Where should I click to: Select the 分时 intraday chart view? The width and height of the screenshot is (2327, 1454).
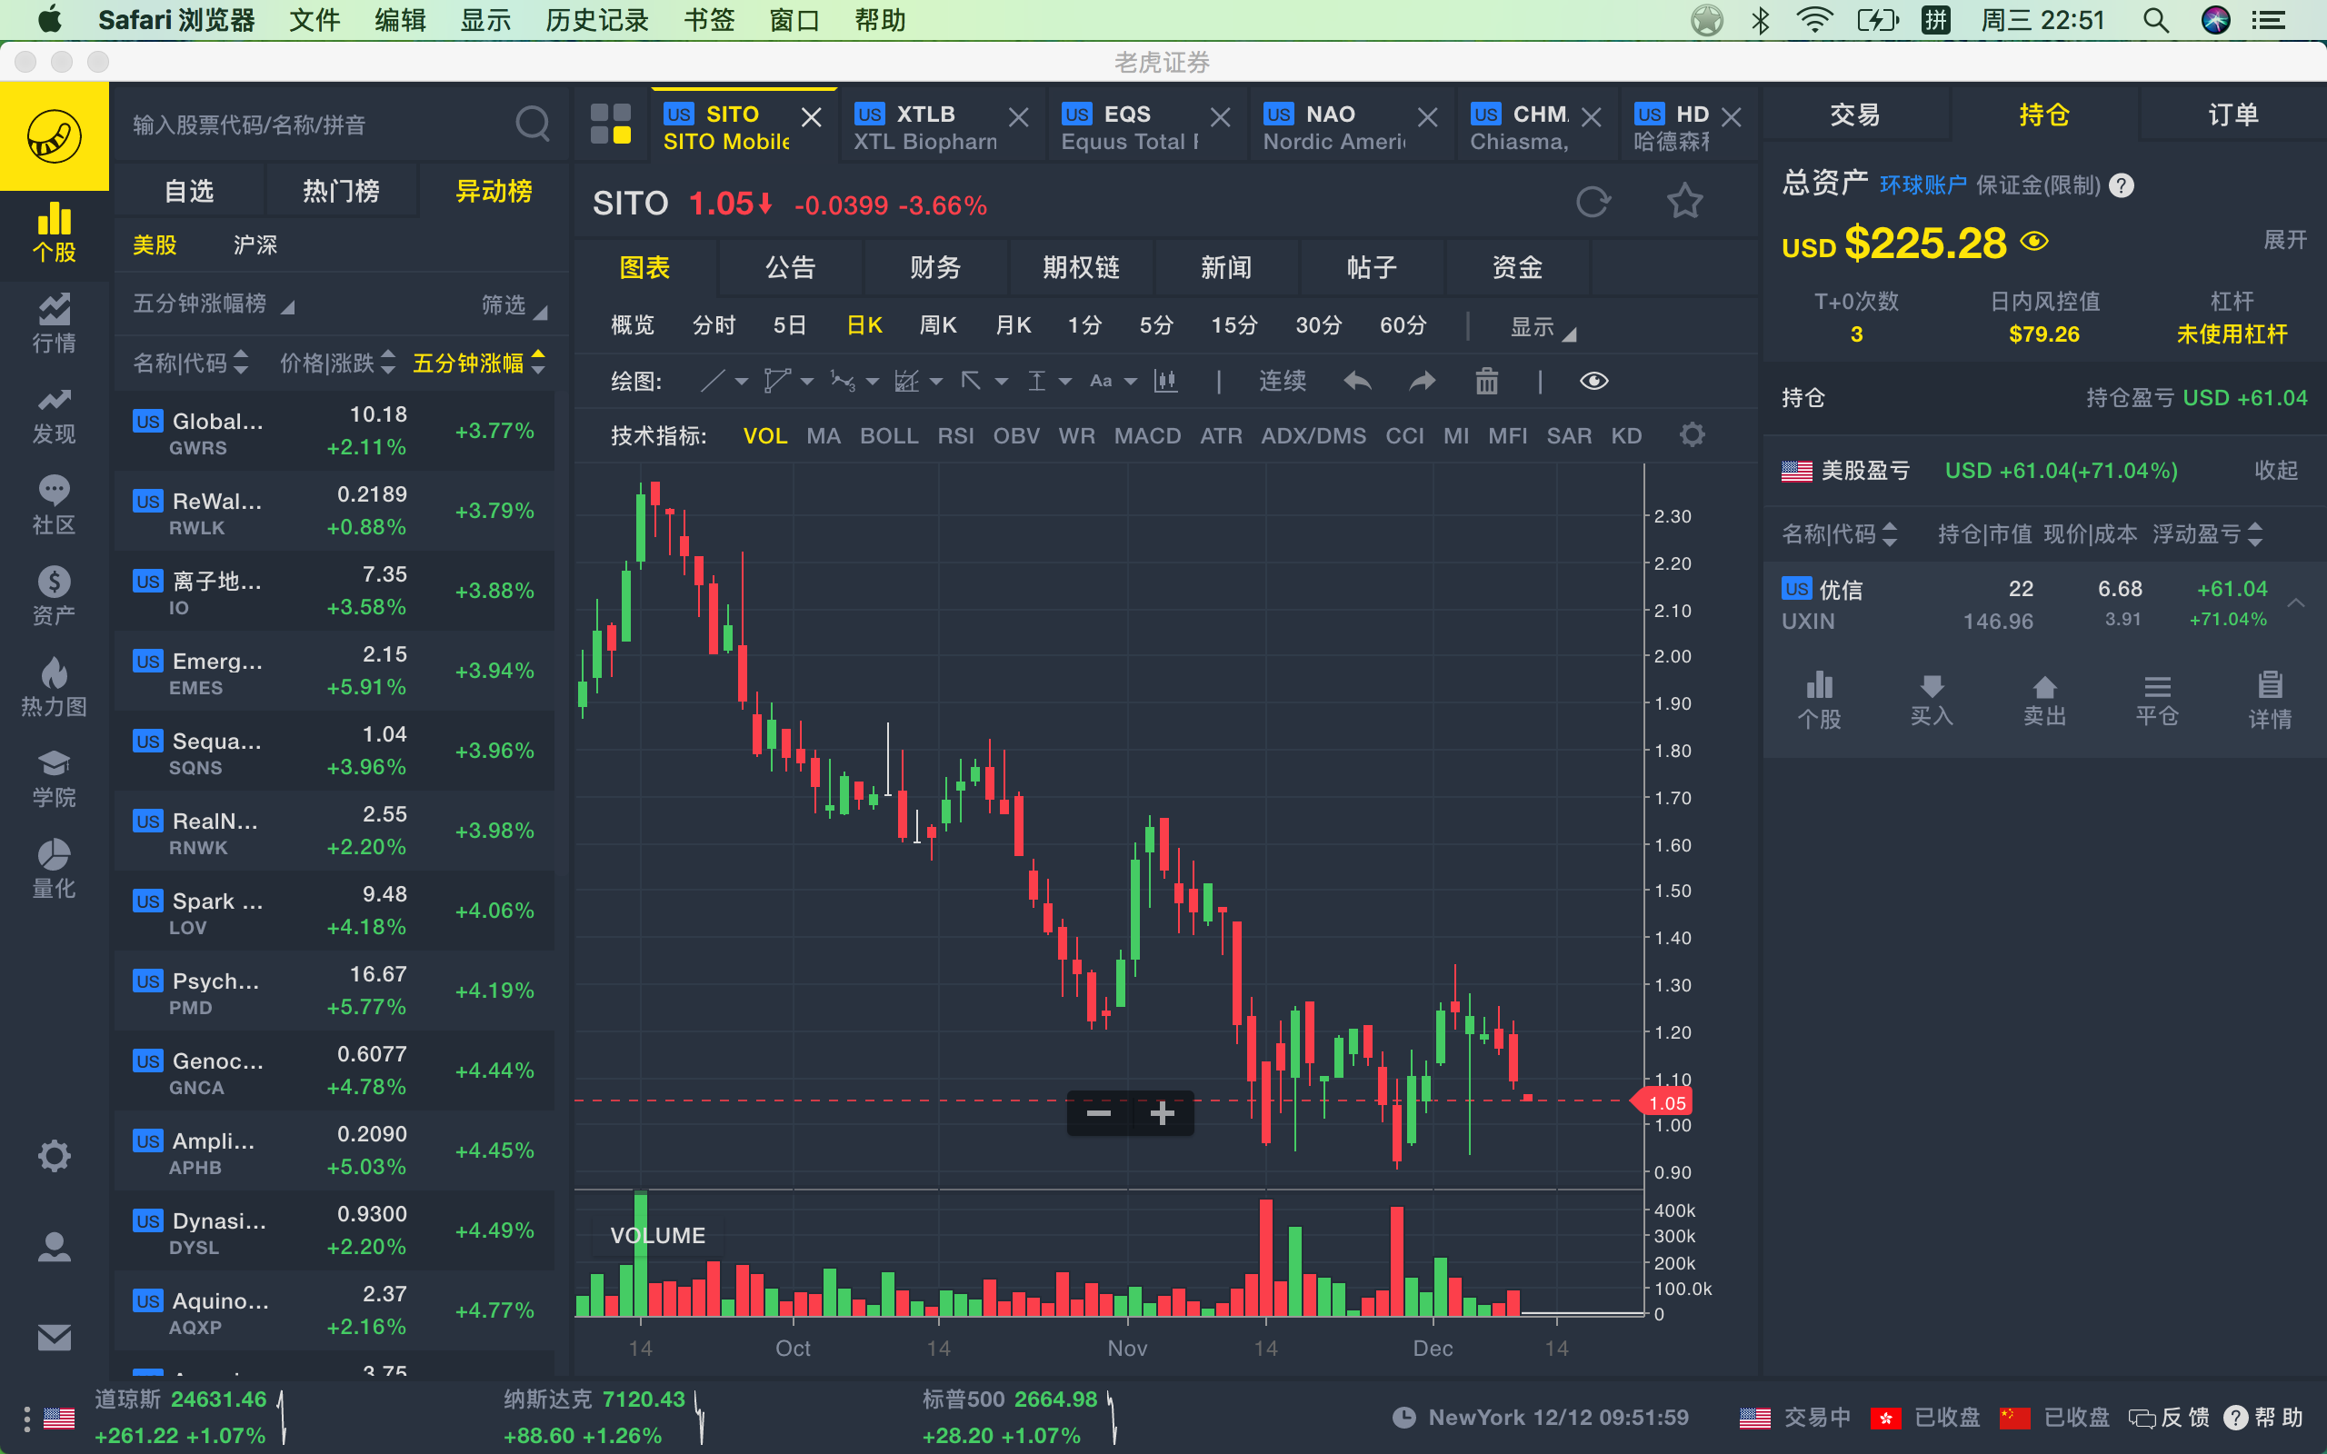point(714,325)
